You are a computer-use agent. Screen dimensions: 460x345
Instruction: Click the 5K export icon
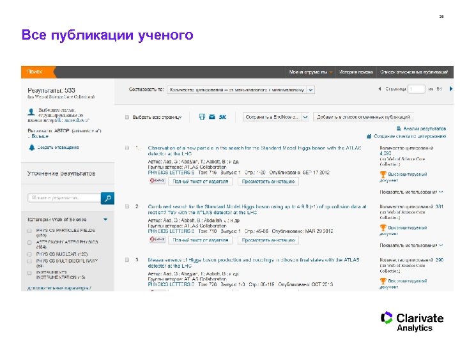[x=223, y=117]
